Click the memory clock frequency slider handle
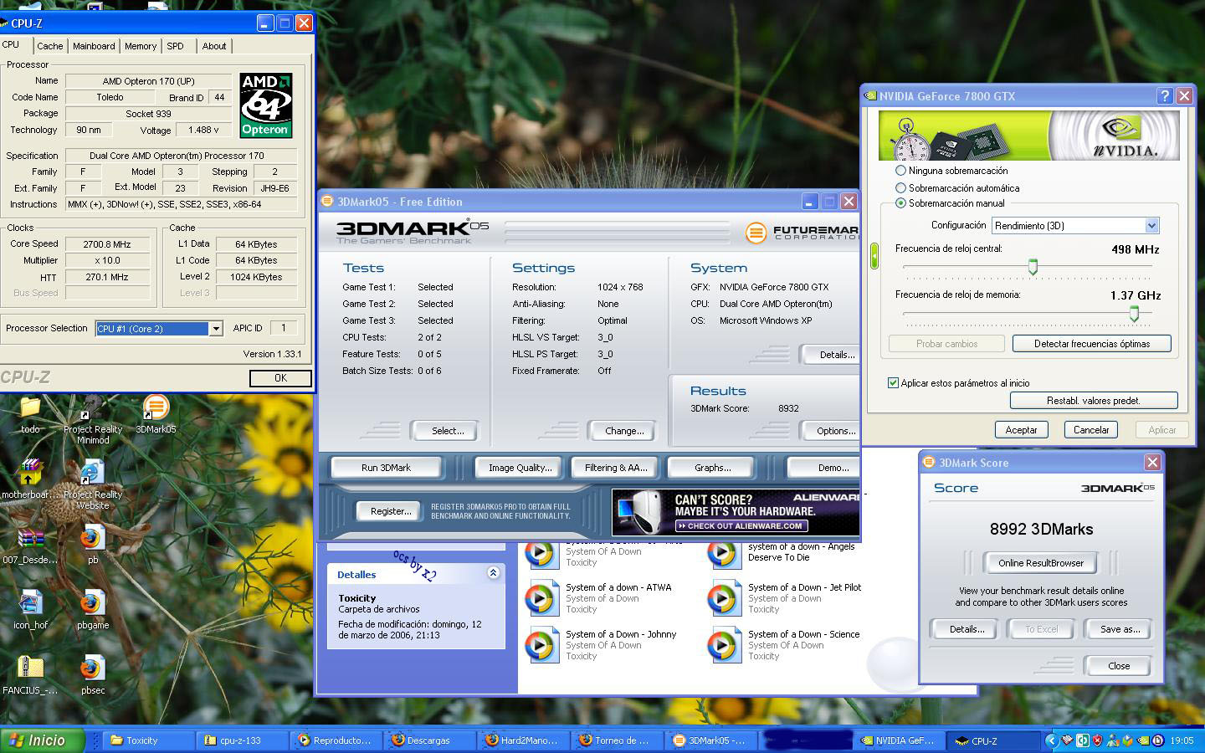Screen dimensions: 1205x753 tap(1134, 314)
